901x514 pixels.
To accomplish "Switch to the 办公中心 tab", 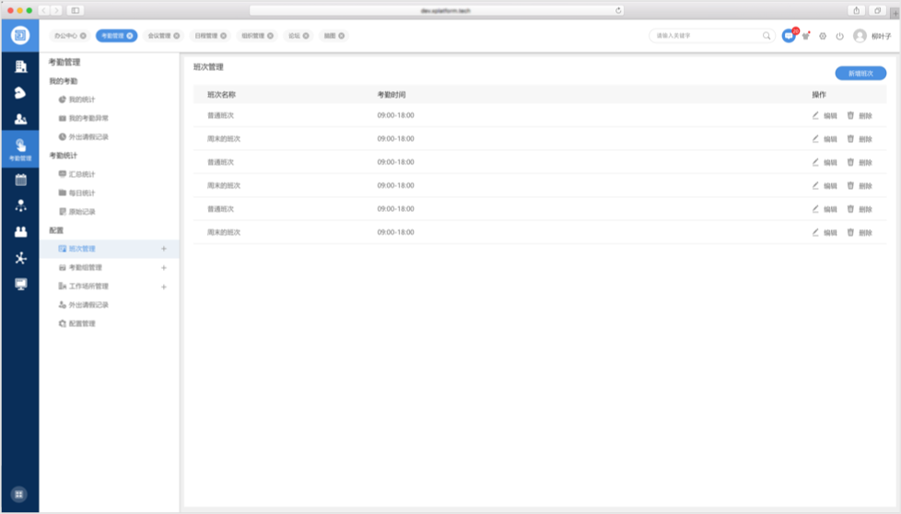I will click(65, 36).
